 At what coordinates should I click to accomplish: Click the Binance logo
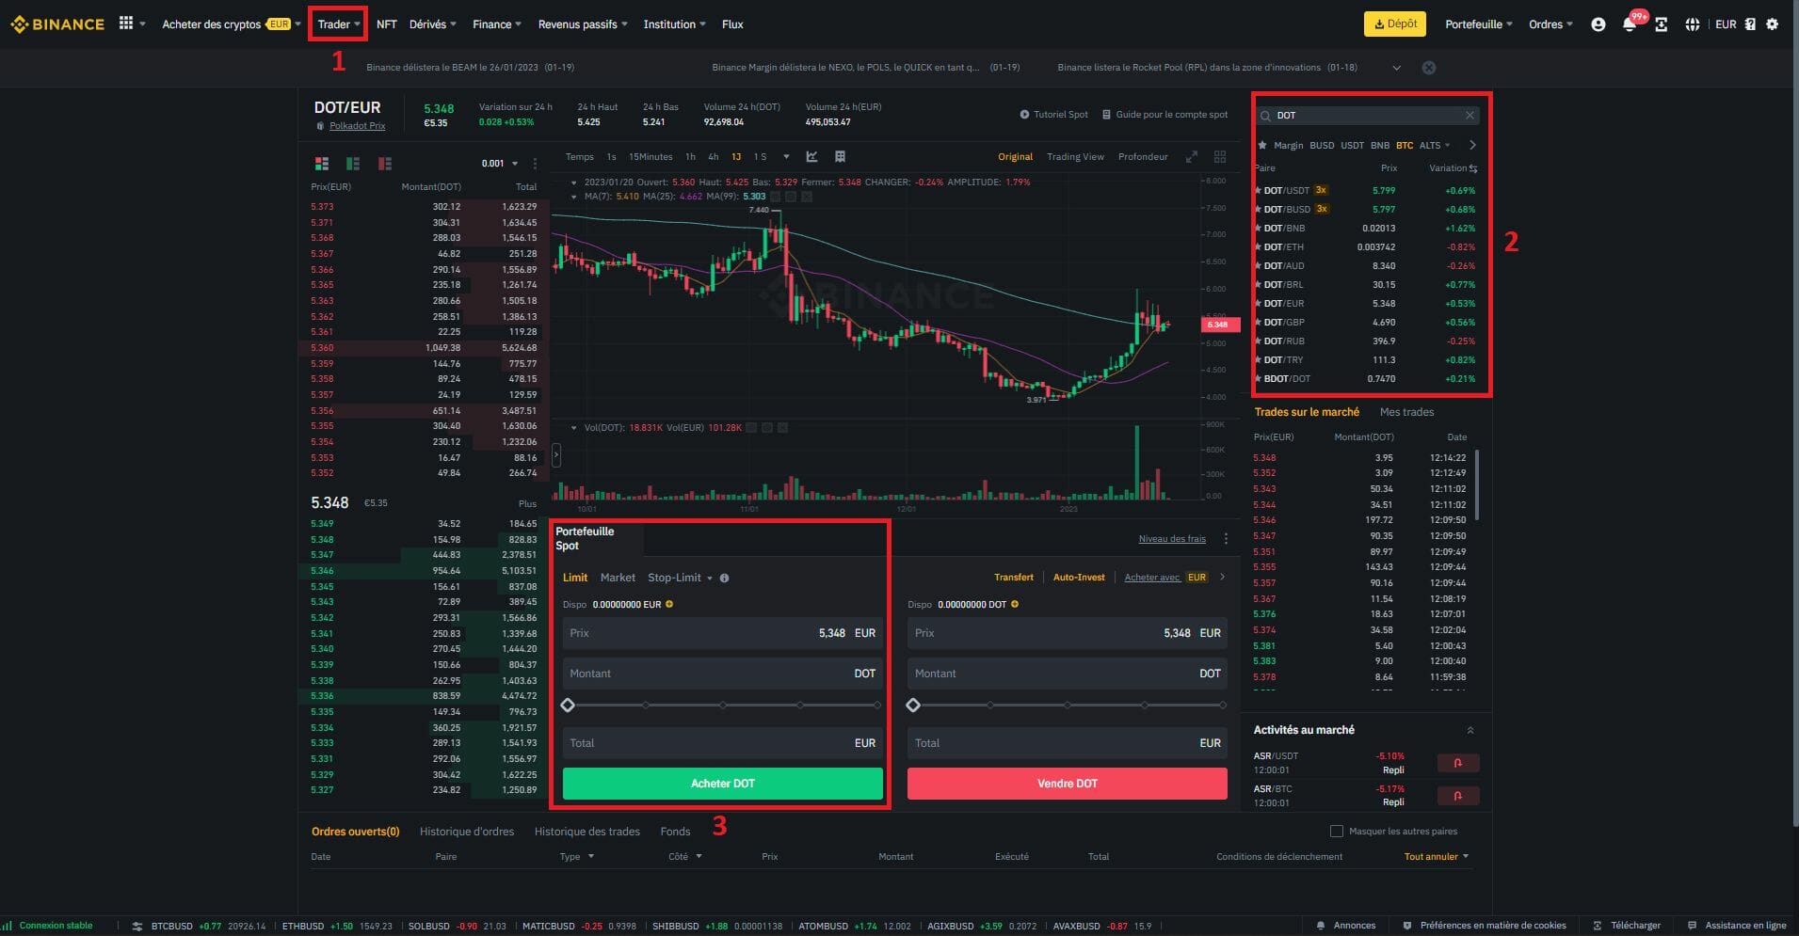point(57,24)
